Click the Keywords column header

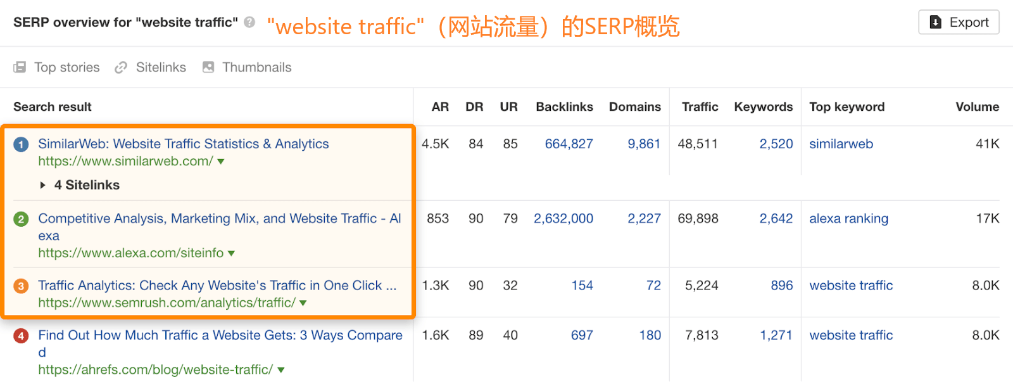(x=763, y=107)
